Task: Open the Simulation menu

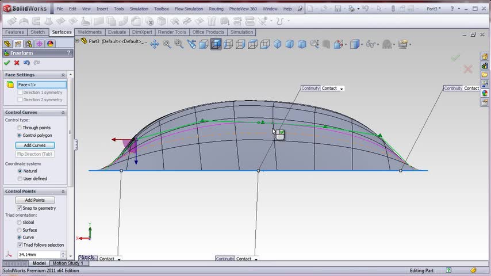Action: click(x=139, y=9)
